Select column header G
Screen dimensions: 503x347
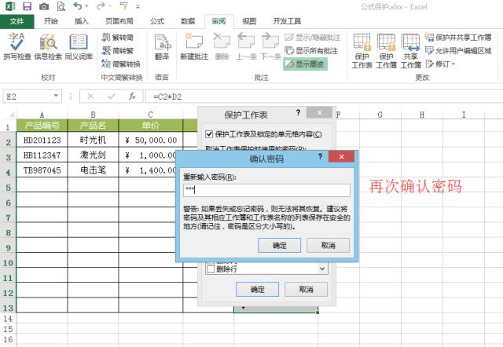[x=380, y=115]
